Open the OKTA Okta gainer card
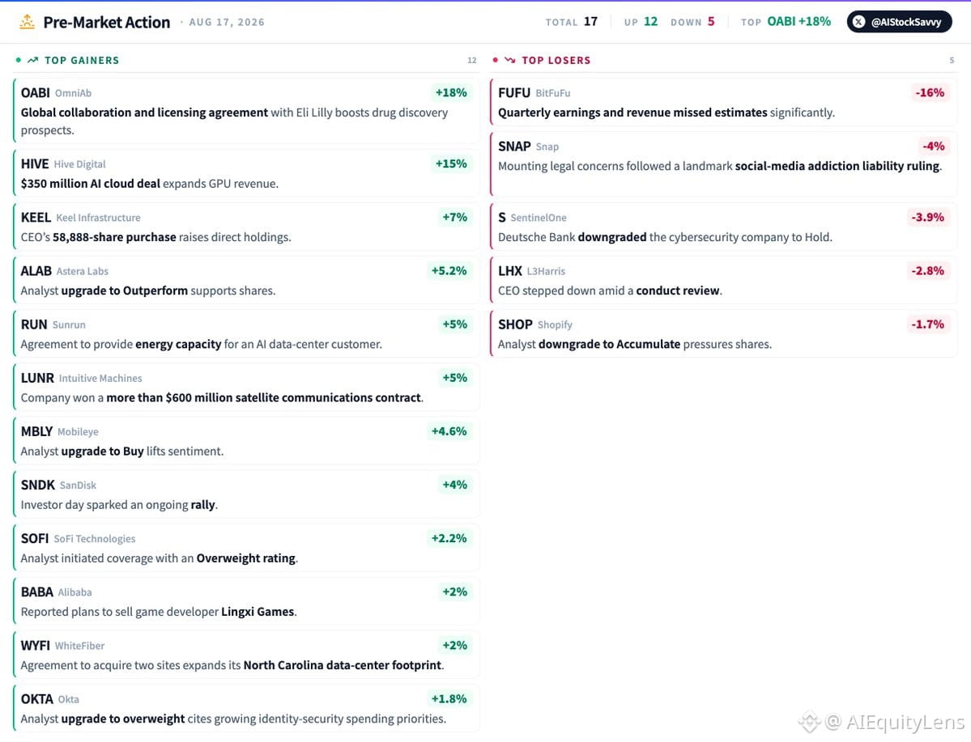 tap(246, 709)
